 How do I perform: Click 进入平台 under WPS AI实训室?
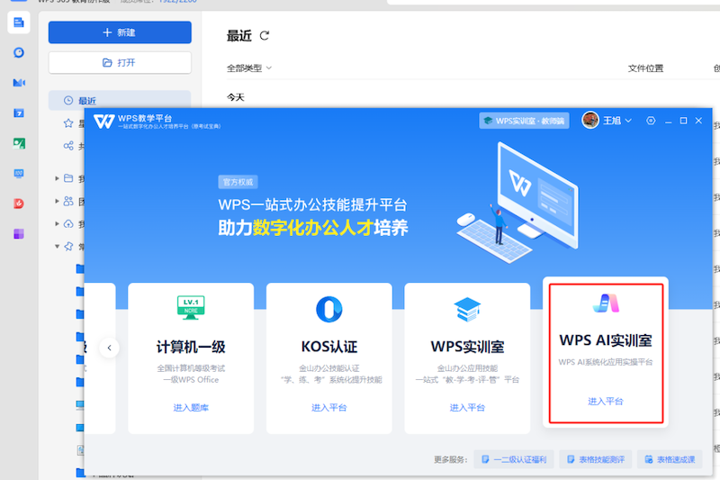tap(606, 401)
